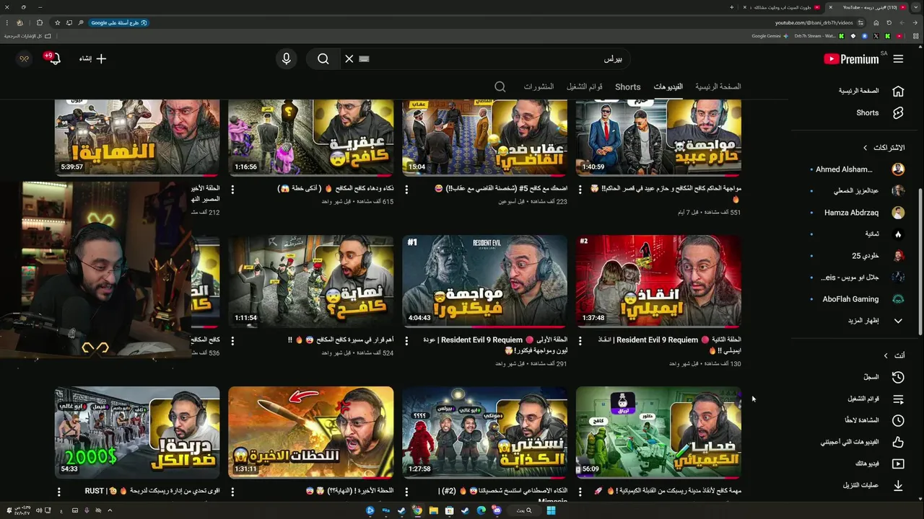Open the نسخني الكذابة video thumbnail

pyautogui.click(x=484, y=432)
